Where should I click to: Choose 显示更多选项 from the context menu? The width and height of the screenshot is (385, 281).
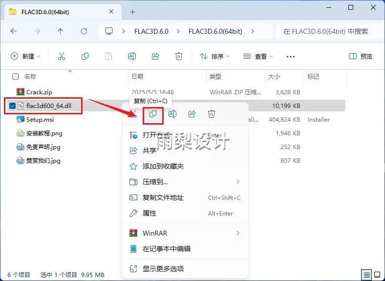pos(185,268)
